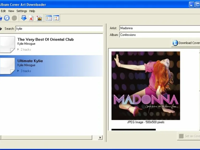Minimize the Album Cover Art Downloader window

pyautogui.click(x=191, y=4)
